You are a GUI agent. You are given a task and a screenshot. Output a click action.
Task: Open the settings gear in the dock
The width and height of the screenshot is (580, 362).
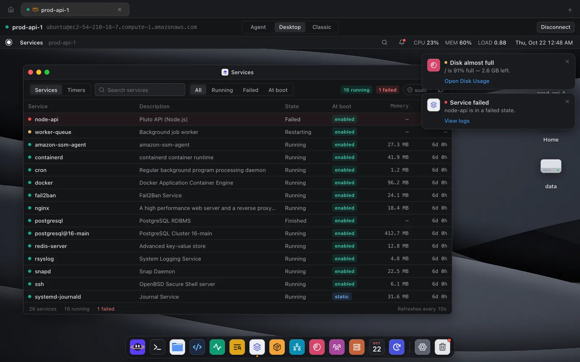(422, 347)
